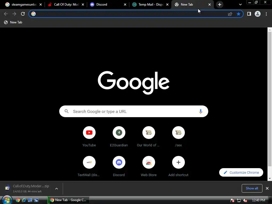Expand options for the Call.of.Duty zip download
This screenshot has width=272, height=204.
(57, 189)
